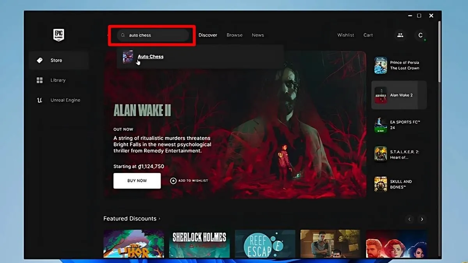Open your Wishlist
Viewport: 468px width, 263px height.
tap(346, 35)
